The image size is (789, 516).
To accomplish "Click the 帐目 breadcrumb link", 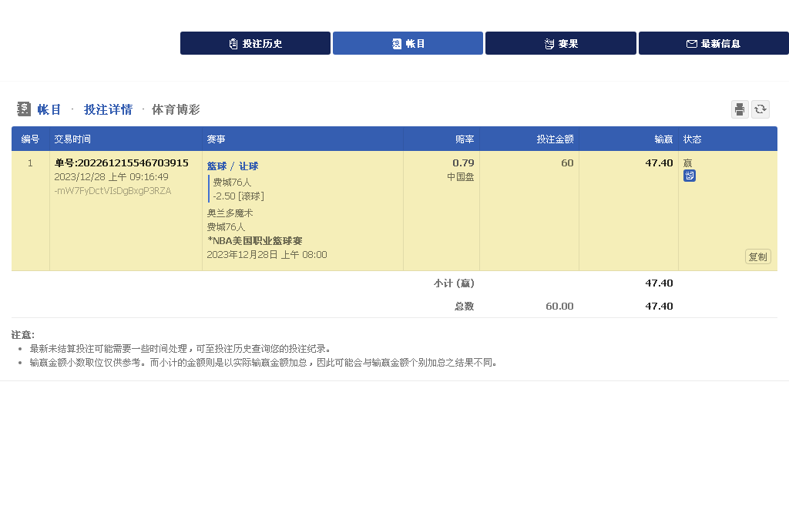I will coord(49,109).
